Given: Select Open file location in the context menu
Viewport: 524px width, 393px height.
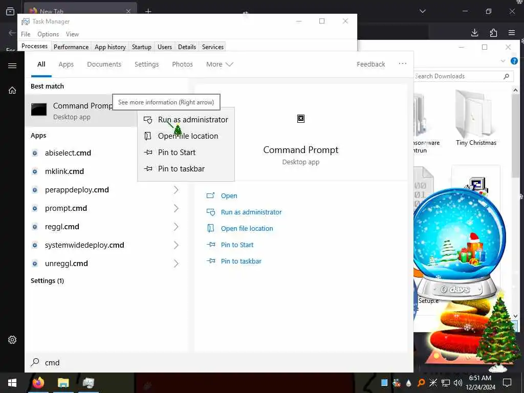Looking at the screenshot, I should click(186, 136).
